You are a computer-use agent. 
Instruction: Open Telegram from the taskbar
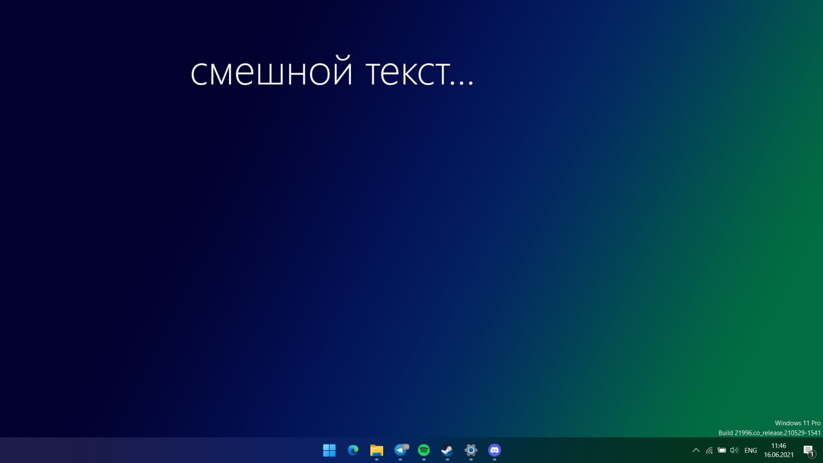click(401, 450)
